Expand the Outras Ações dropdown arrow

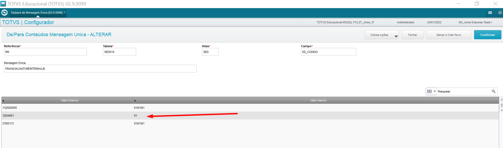click(396, 36)
